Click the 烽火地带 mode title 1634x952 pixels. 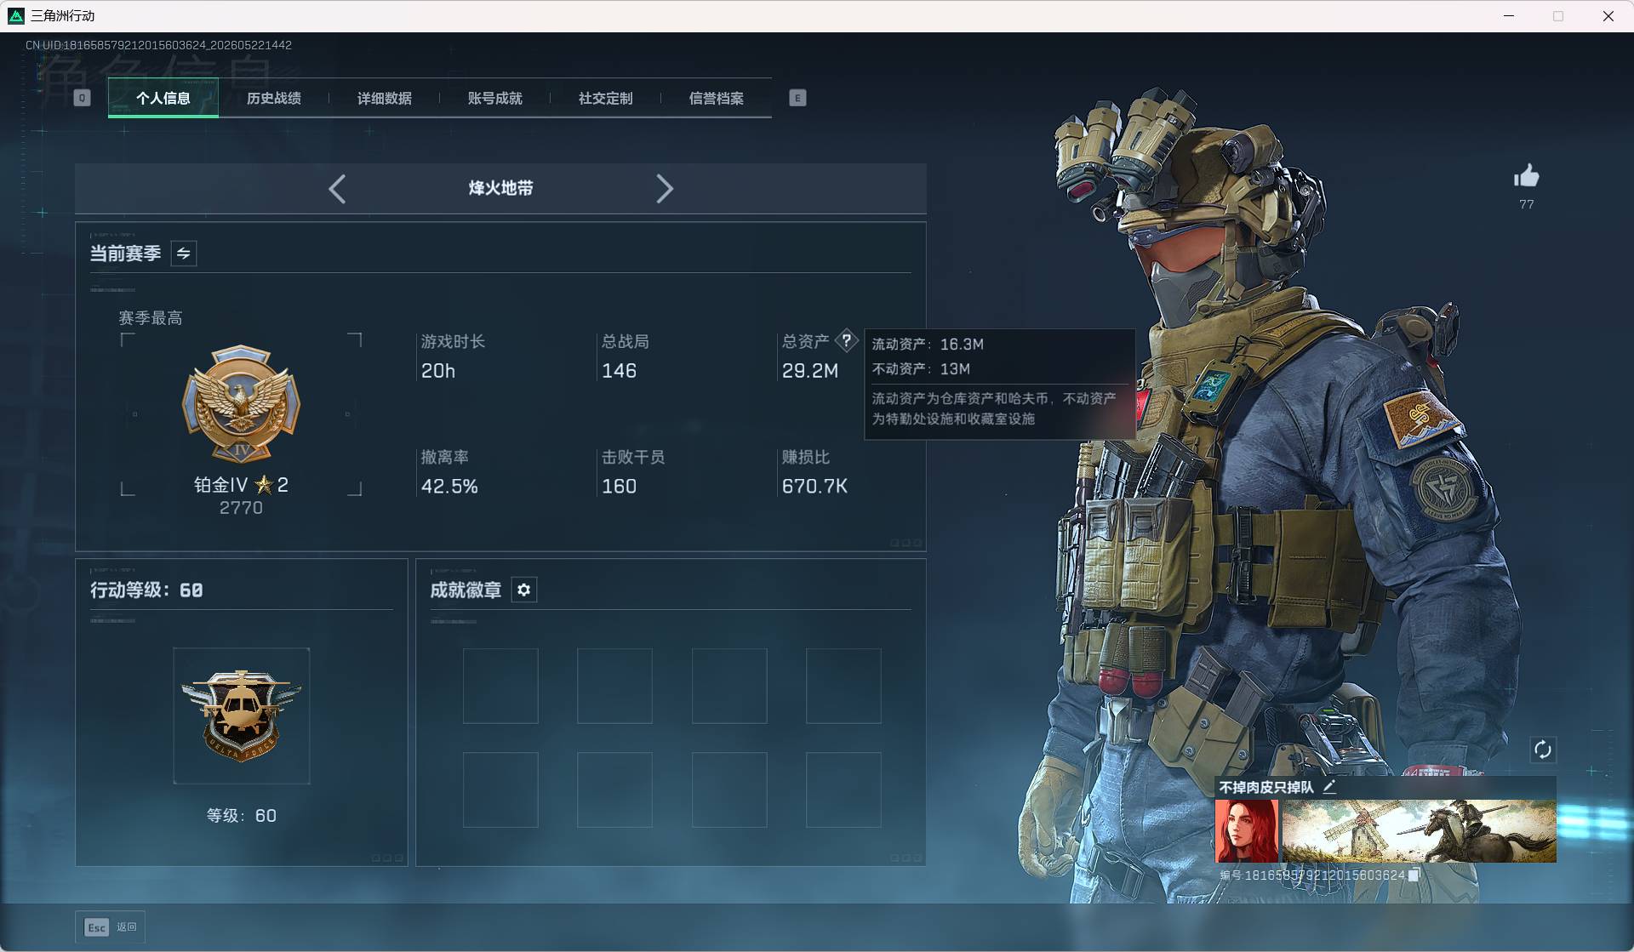500,188
